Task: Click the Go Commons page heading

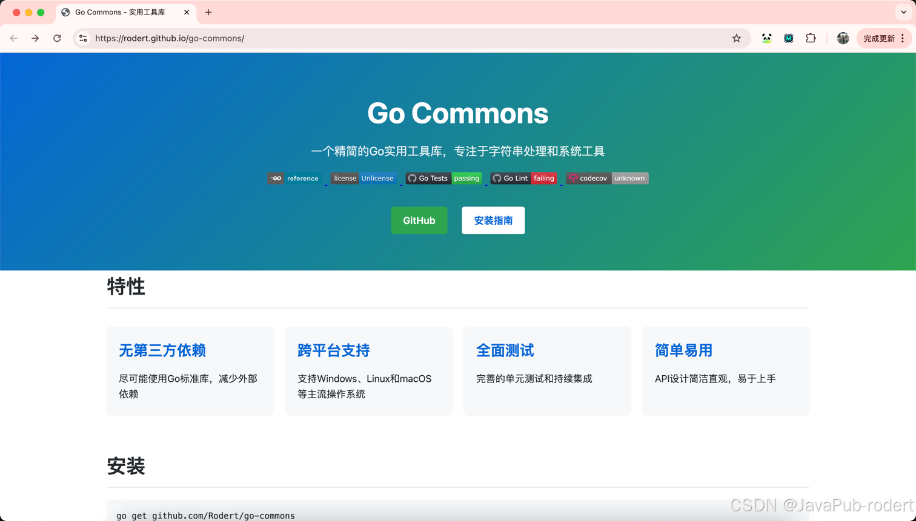Action: pyautogui.click(x=458, y=113)
